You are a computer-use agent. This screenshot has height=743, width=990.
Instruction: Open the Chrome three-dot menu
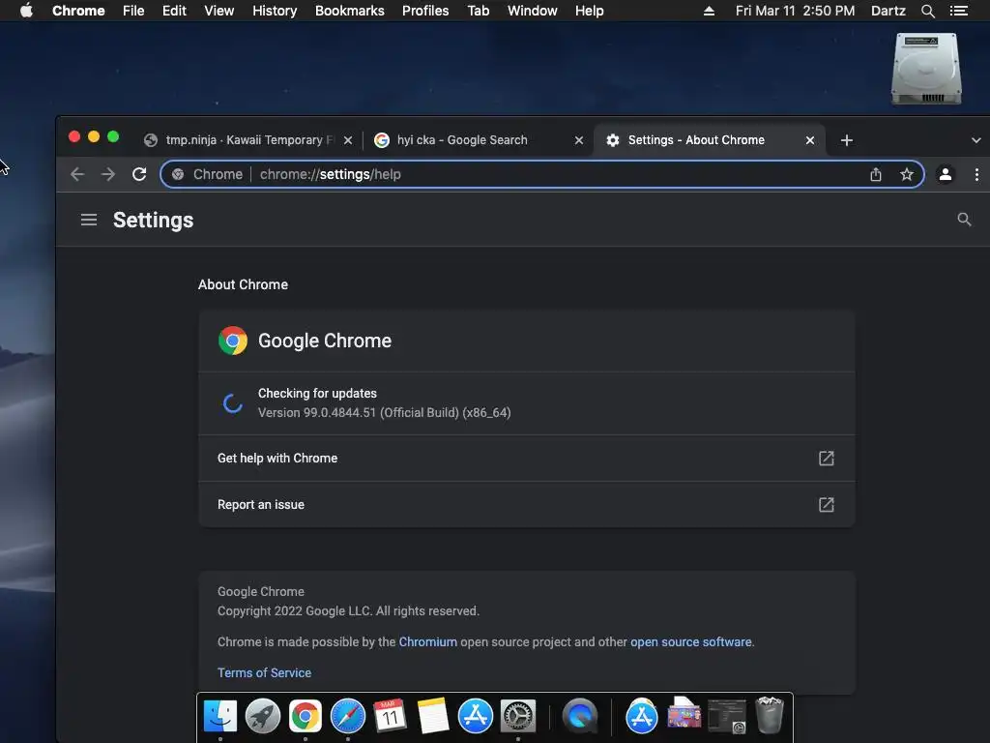(976, 174)
